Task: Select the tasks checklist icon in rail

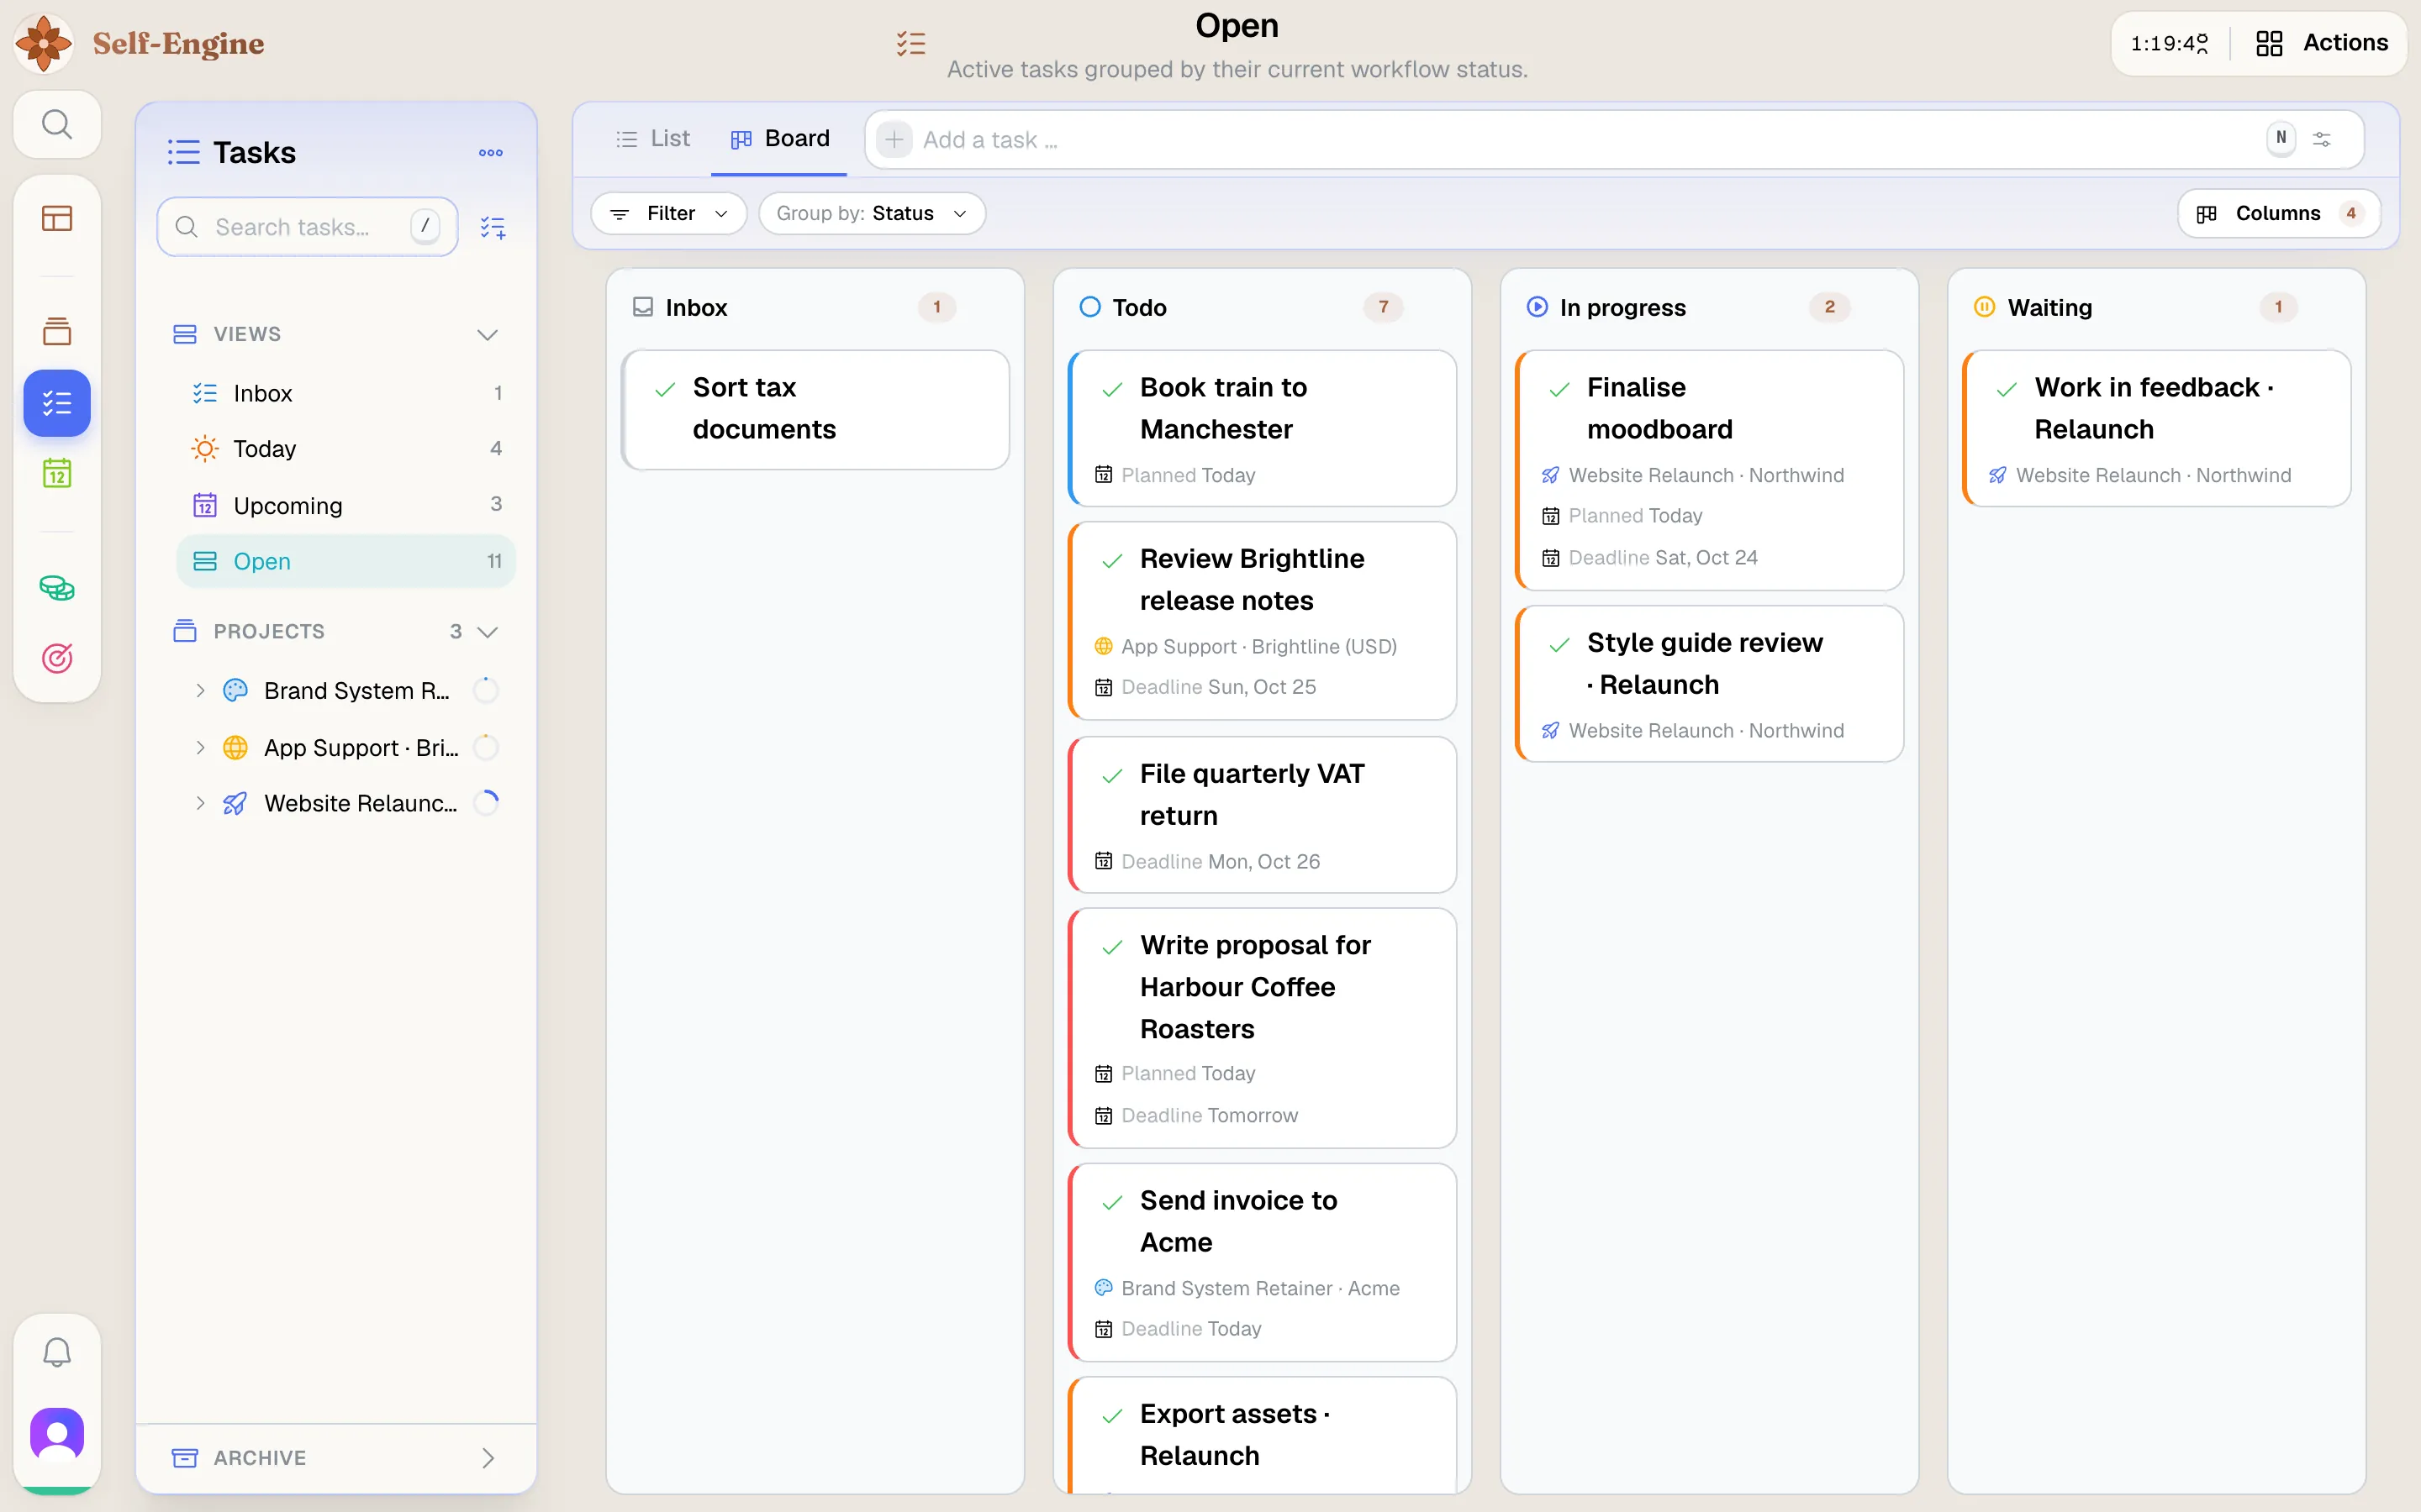Action: pos(57,403)
